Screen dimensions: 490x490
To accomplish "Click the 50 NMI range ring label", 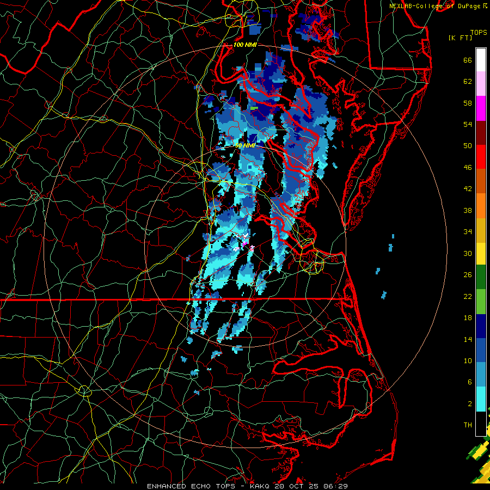I will click(x=245, y=145).
